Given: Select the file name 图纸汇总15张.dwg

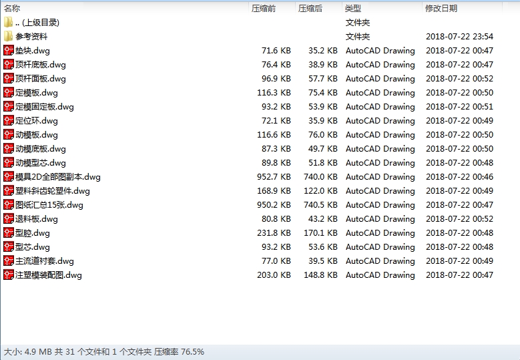Looking at the screenshot, I should (49, 205).
